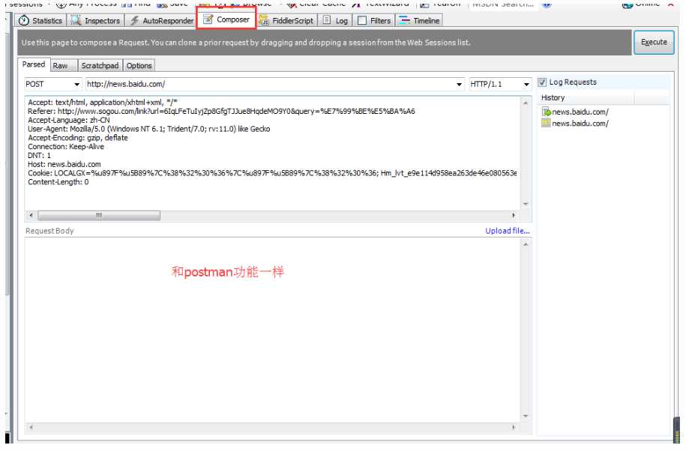Click Request Body scroll-up arrow
Viewport: 686px width, 451px height.
(x=526, y=244)
